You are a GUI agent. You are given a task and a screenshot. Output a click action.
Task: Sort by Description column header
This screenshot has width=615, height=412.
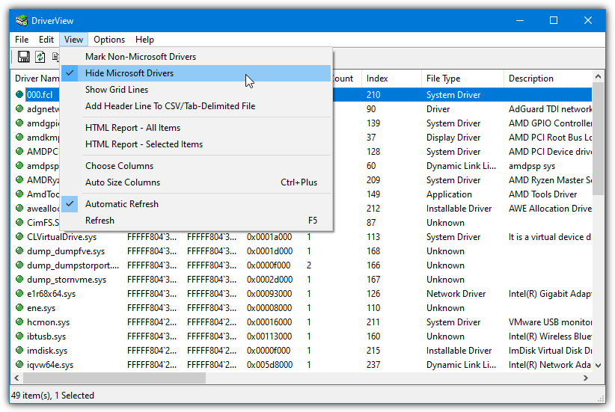[x=548, y=79]
